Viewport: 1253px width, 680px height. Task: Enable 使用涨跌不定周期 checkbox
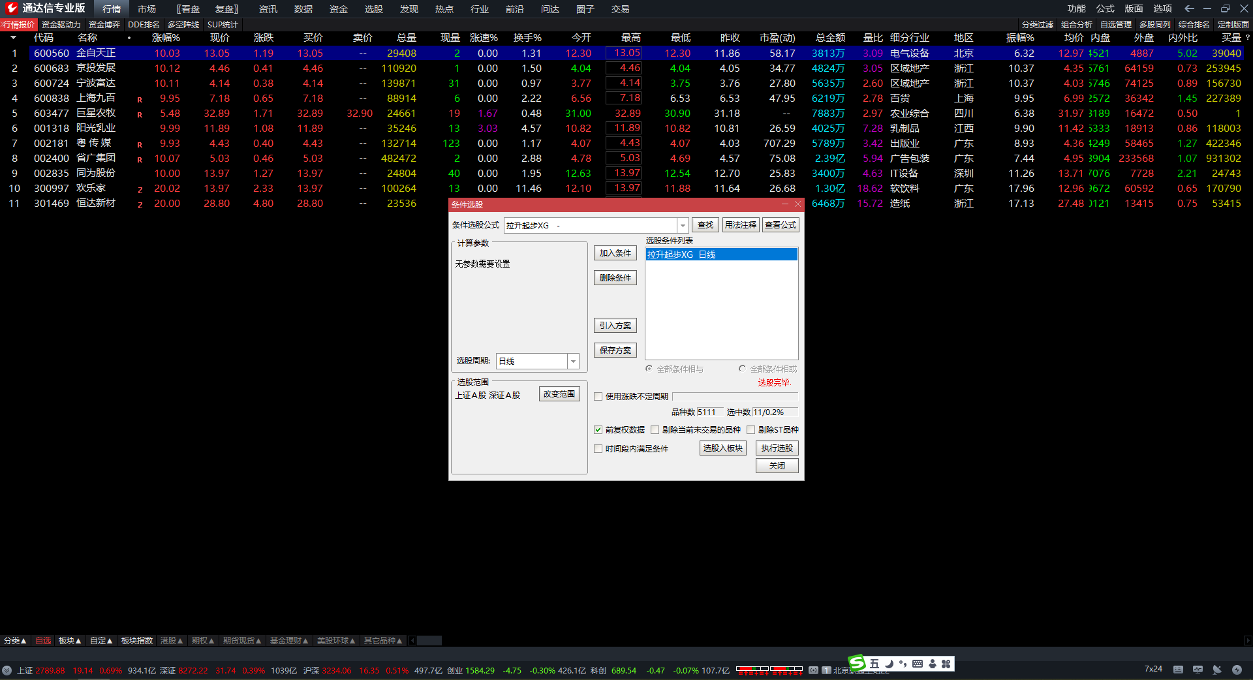click(x=598, y=396)
